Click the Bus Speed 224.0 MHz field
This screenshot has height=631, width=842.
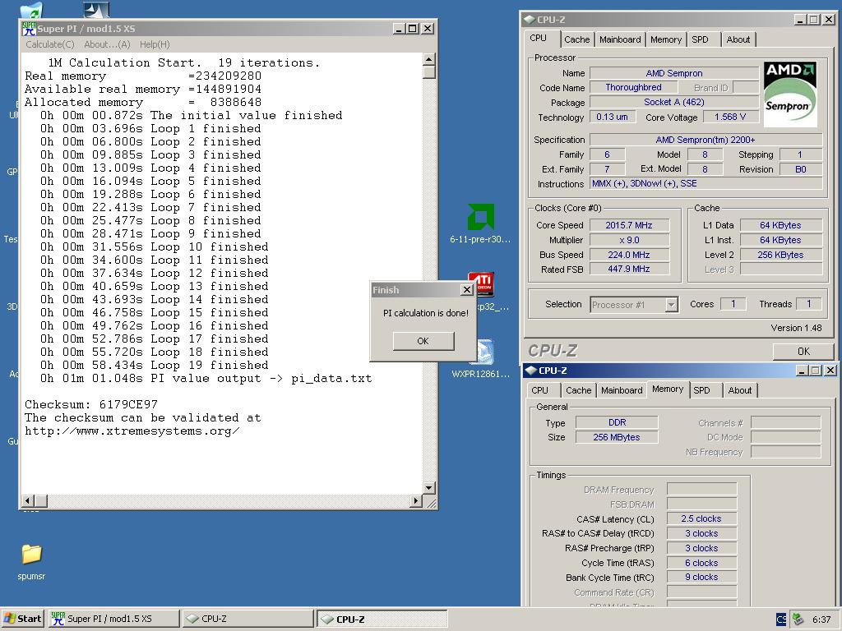[x=629, y=255]
